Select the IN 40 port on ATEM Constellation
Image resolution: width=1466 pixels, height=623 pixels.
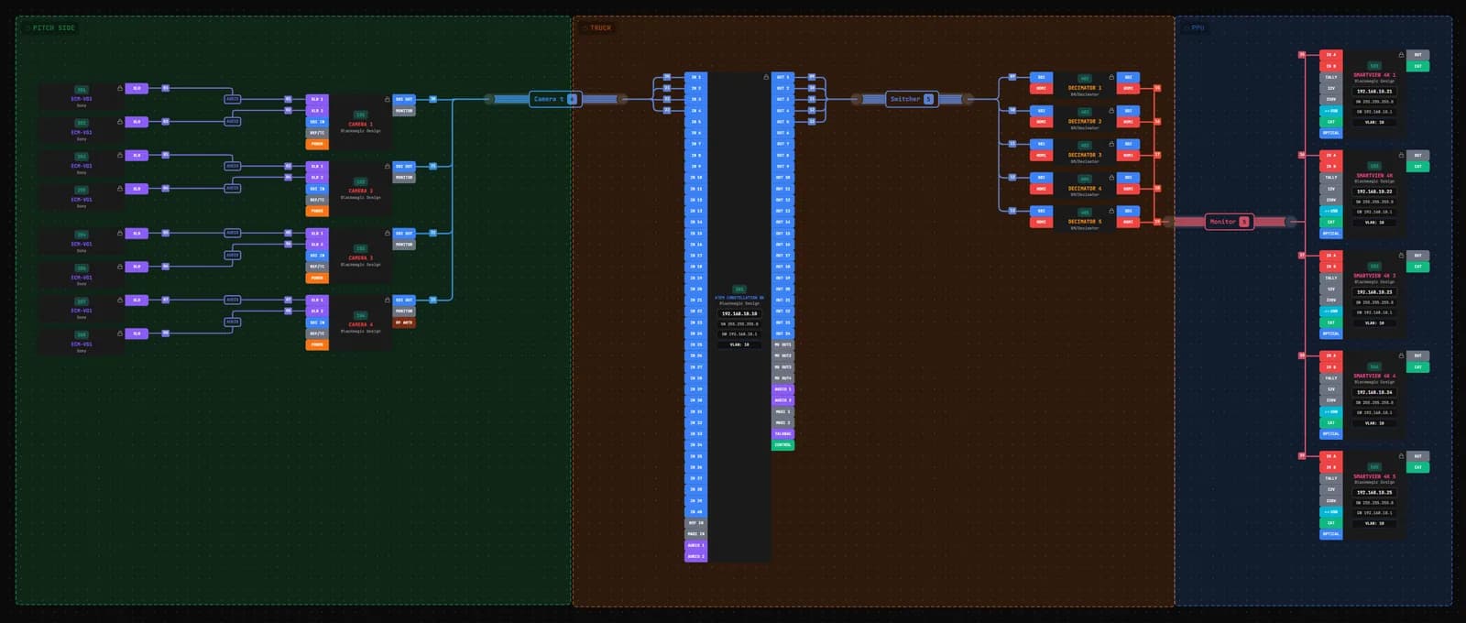pos(696,511)
